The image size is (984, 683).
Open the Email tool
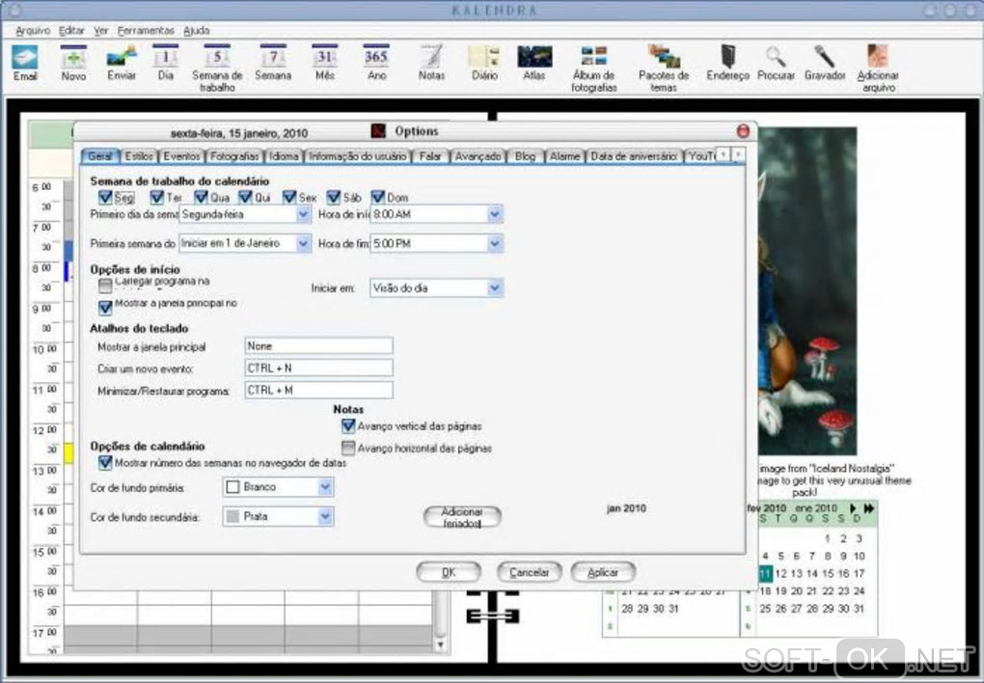click(25, 63)
